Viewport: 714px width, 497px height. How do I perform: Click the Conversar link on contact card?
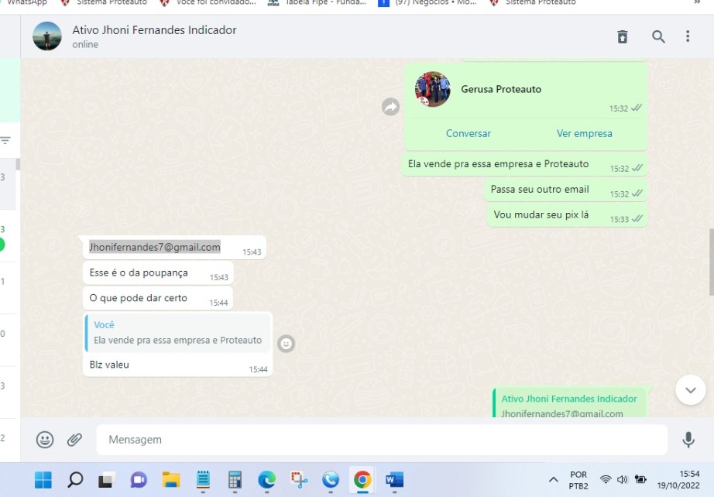[x=468, y=133]
